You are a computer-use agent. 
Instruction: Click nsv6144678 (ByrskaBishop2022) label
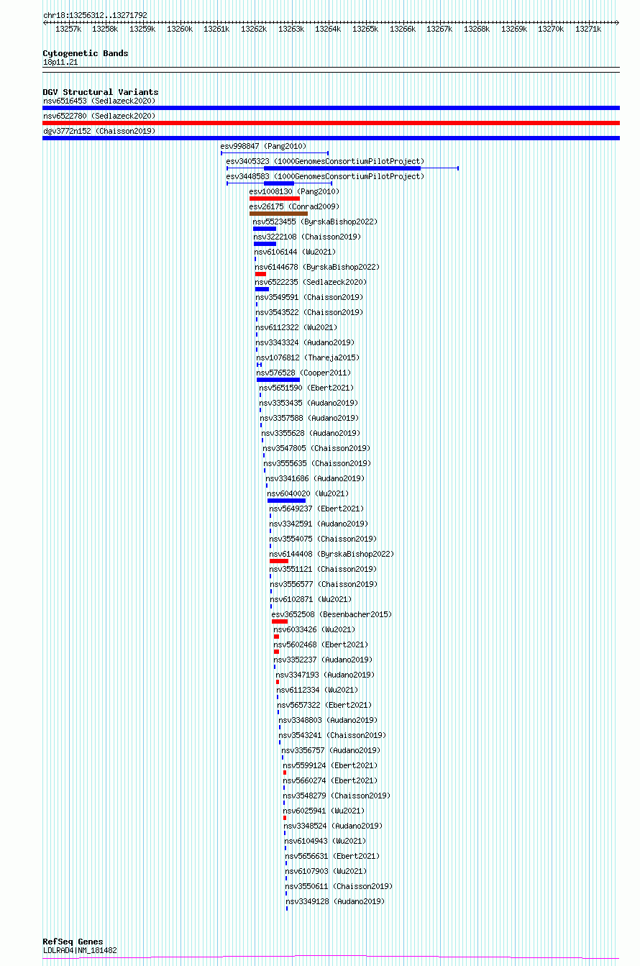pos(317,267)
